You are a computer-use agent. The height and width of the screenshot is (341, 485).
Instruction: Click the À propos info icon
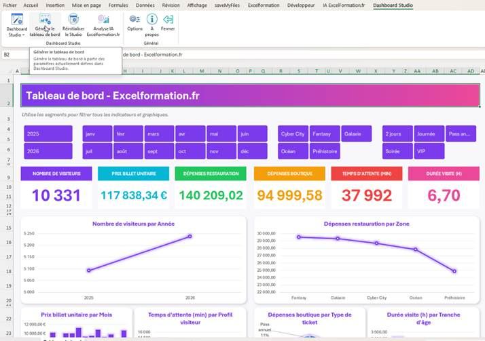tap(151, 19)
